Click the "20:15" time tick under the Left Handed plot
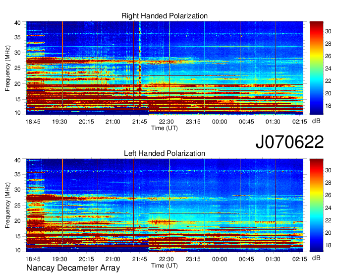The image size is (337, 274). tap(86, 259)
